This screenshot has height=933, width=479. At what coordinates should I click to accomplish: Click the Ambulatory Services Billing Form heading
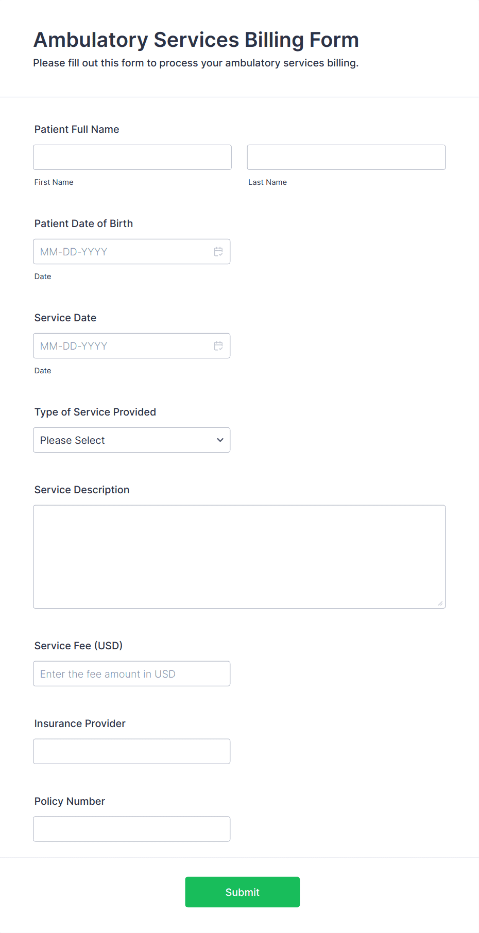coord(196,40)
